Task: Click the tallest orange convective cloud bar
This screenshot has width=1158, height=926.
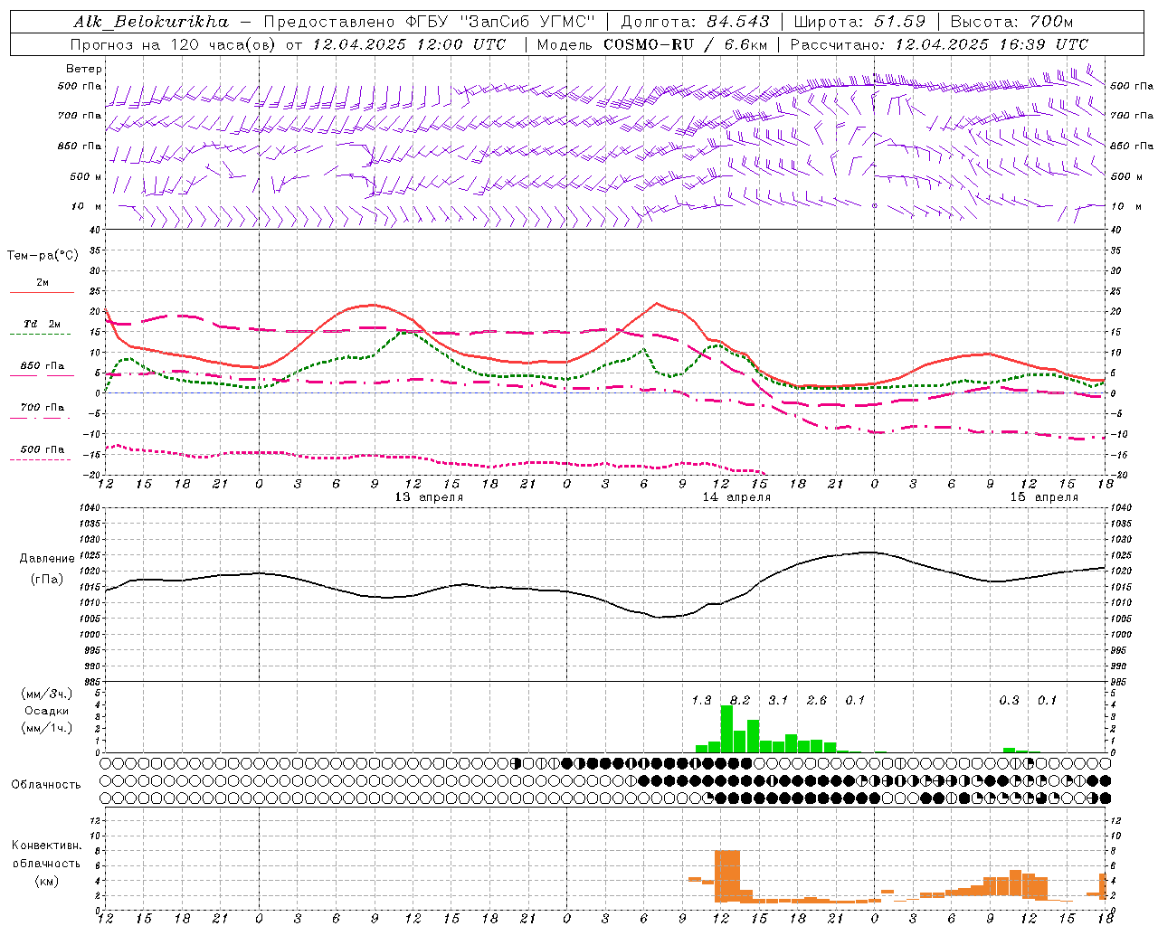Action: pos(727,876)
